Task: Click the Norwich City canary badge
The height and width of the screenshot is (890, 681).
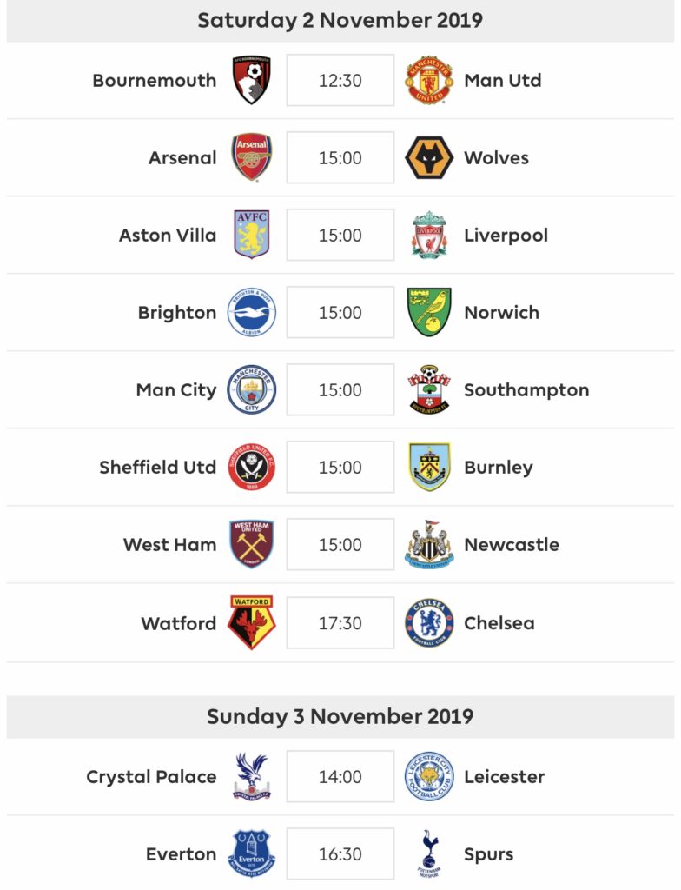Action: (x=429, y=312)
